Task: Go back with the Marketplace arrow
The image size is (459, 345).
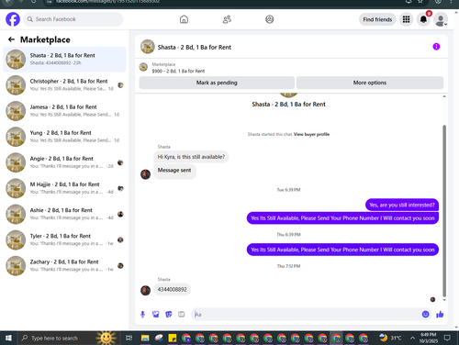Action: point(11,39)
